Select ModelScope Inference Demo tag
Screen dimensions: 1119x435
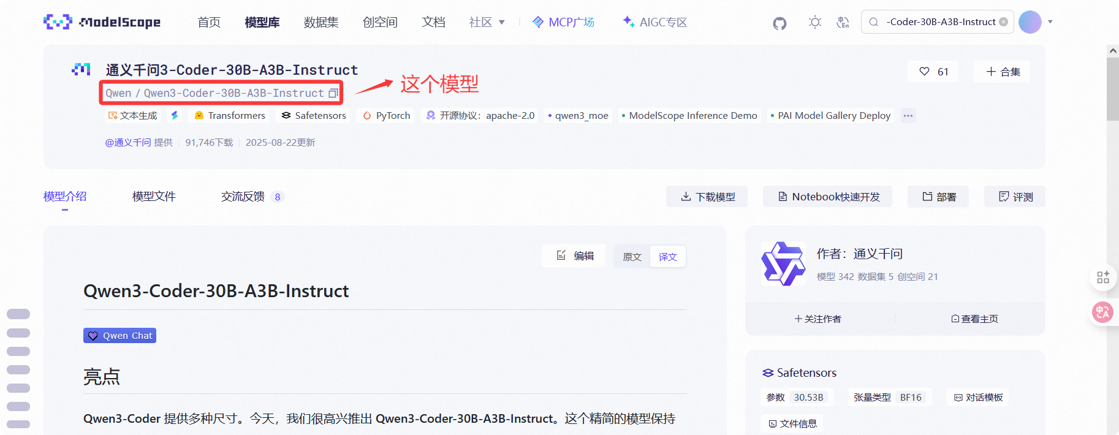(x=689, y=115)
